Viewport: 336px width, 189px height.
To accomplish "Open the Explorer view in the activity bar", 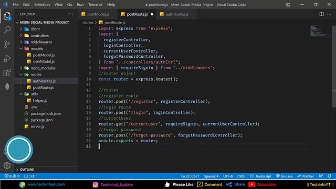I will [7, 16].
